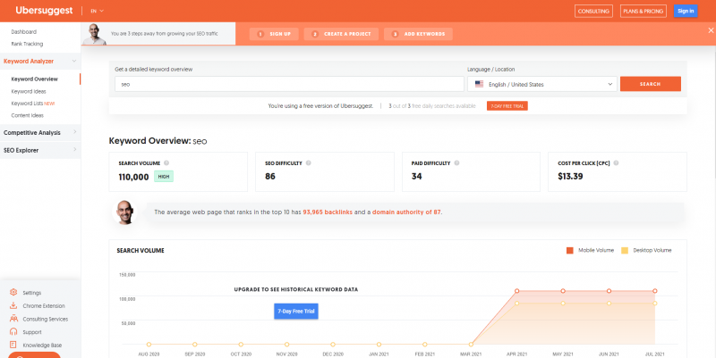Click the Support headset icon

pyautogui.click(x=13, y=331)
